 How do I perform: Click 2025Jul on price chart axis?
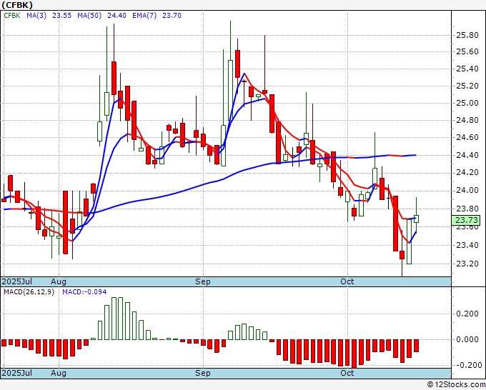(x=17, y=281)
